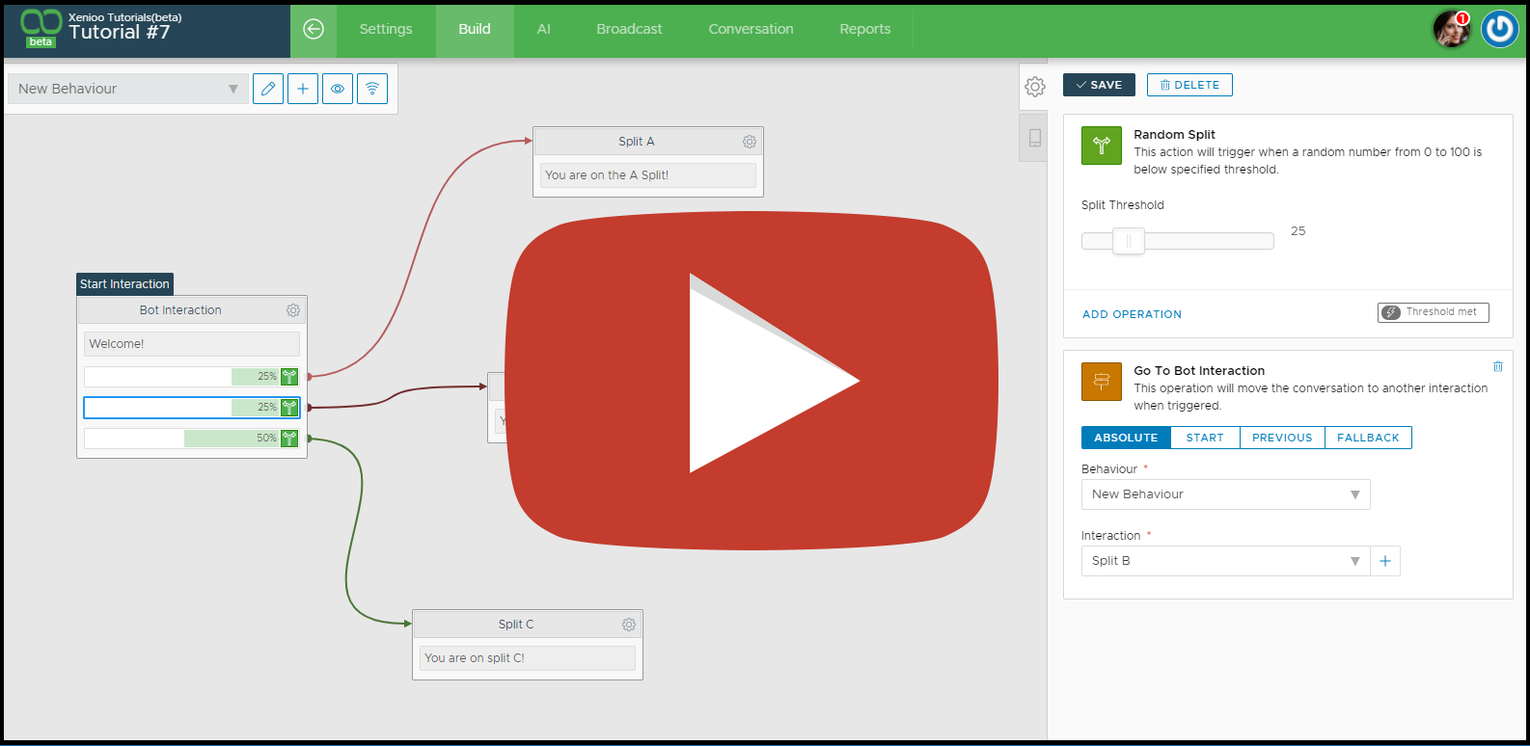1530x746 pixels.
Task: Open the gear icon on Bot Interaction
Action: pos(293,310)
